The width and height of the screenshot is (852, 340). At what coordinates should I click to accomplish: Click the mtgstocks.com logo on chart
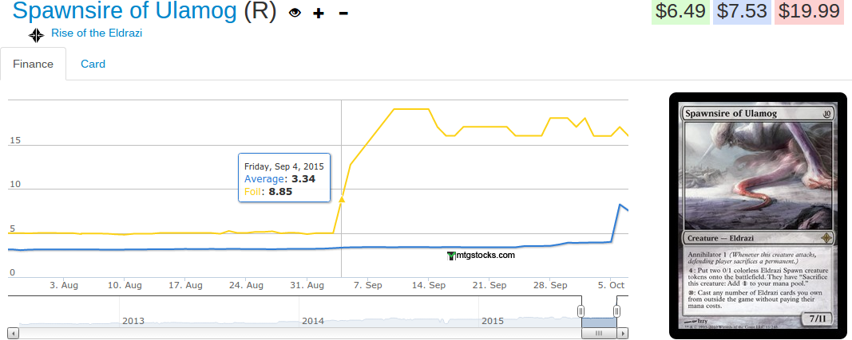[x=481, y=256]
